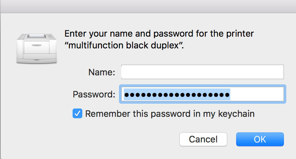Uncheck Remember this password in my keychain

click(x=77, y=114)
